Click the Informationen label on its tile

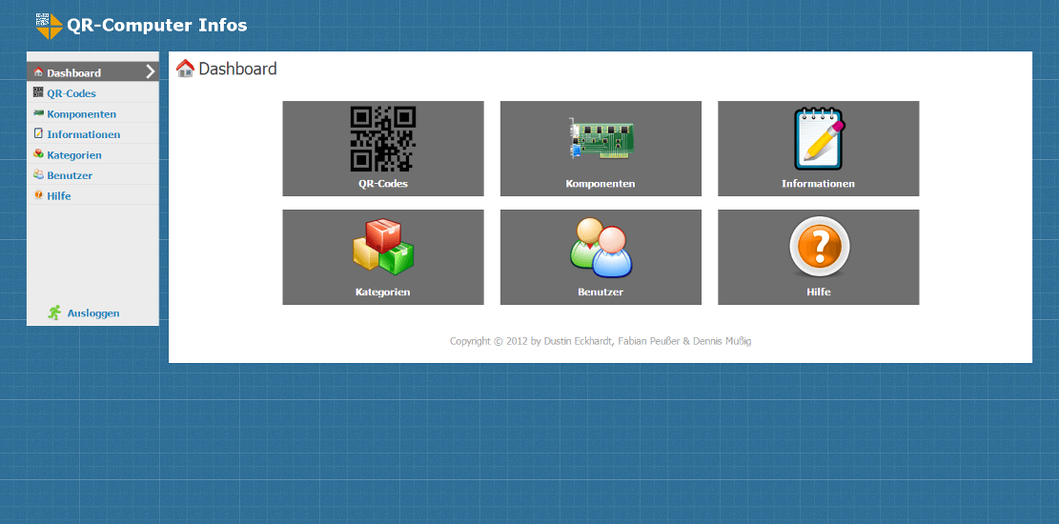coord(819,184)
